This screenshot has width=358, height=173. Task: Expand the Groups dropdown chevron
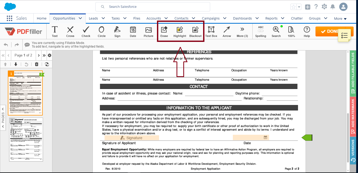326,18
